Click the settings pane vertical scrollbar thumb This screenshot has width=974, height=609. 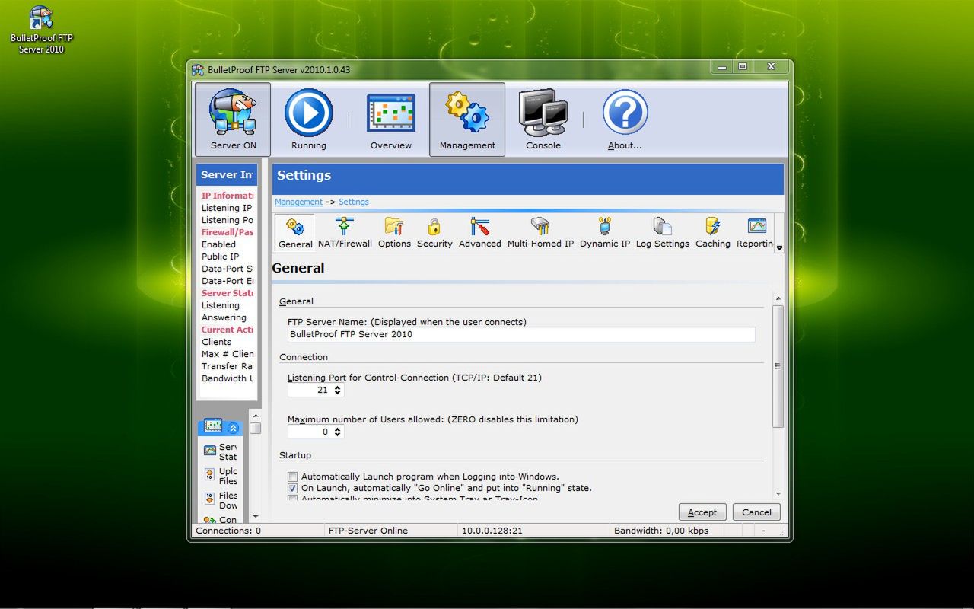tap(778, 366)
